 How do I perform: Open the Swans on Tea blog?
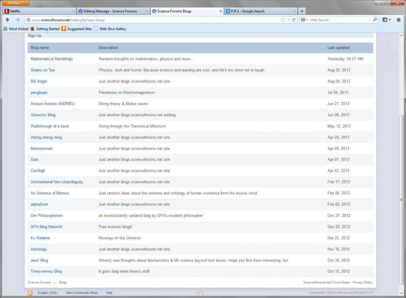tap(42, 70)
